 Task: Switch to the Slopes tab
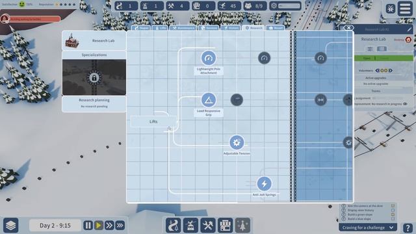point(141,28)
